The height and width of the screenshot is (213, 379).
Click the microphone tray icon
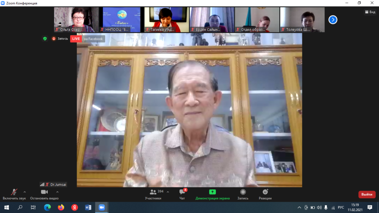(x=326, y=207)
